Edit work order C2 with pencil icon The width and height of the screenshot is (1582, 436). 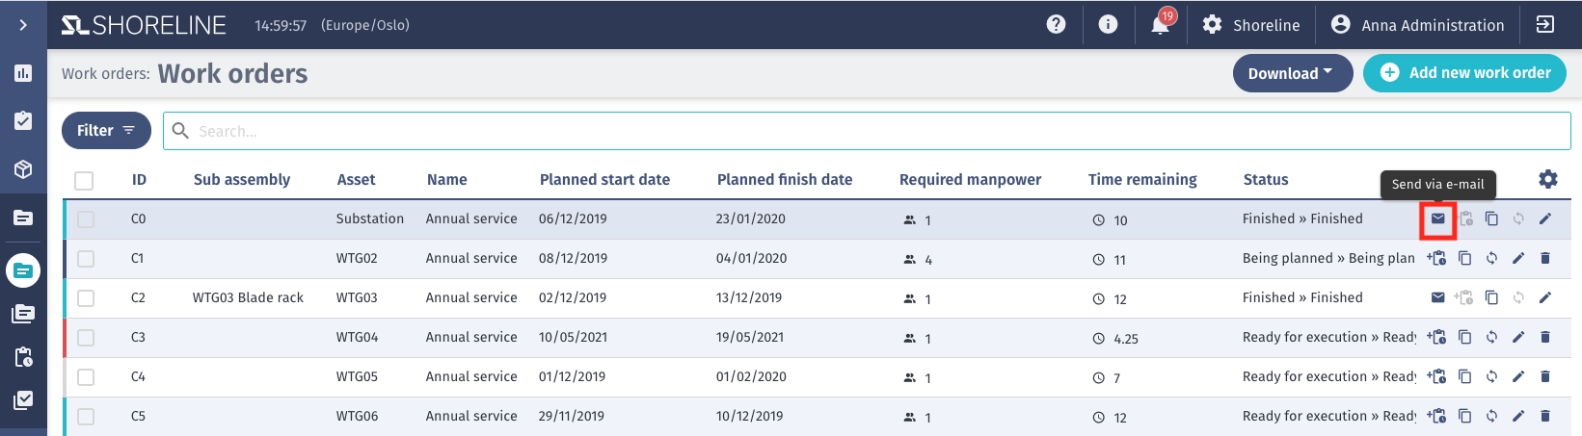(x=1544, y=298)
